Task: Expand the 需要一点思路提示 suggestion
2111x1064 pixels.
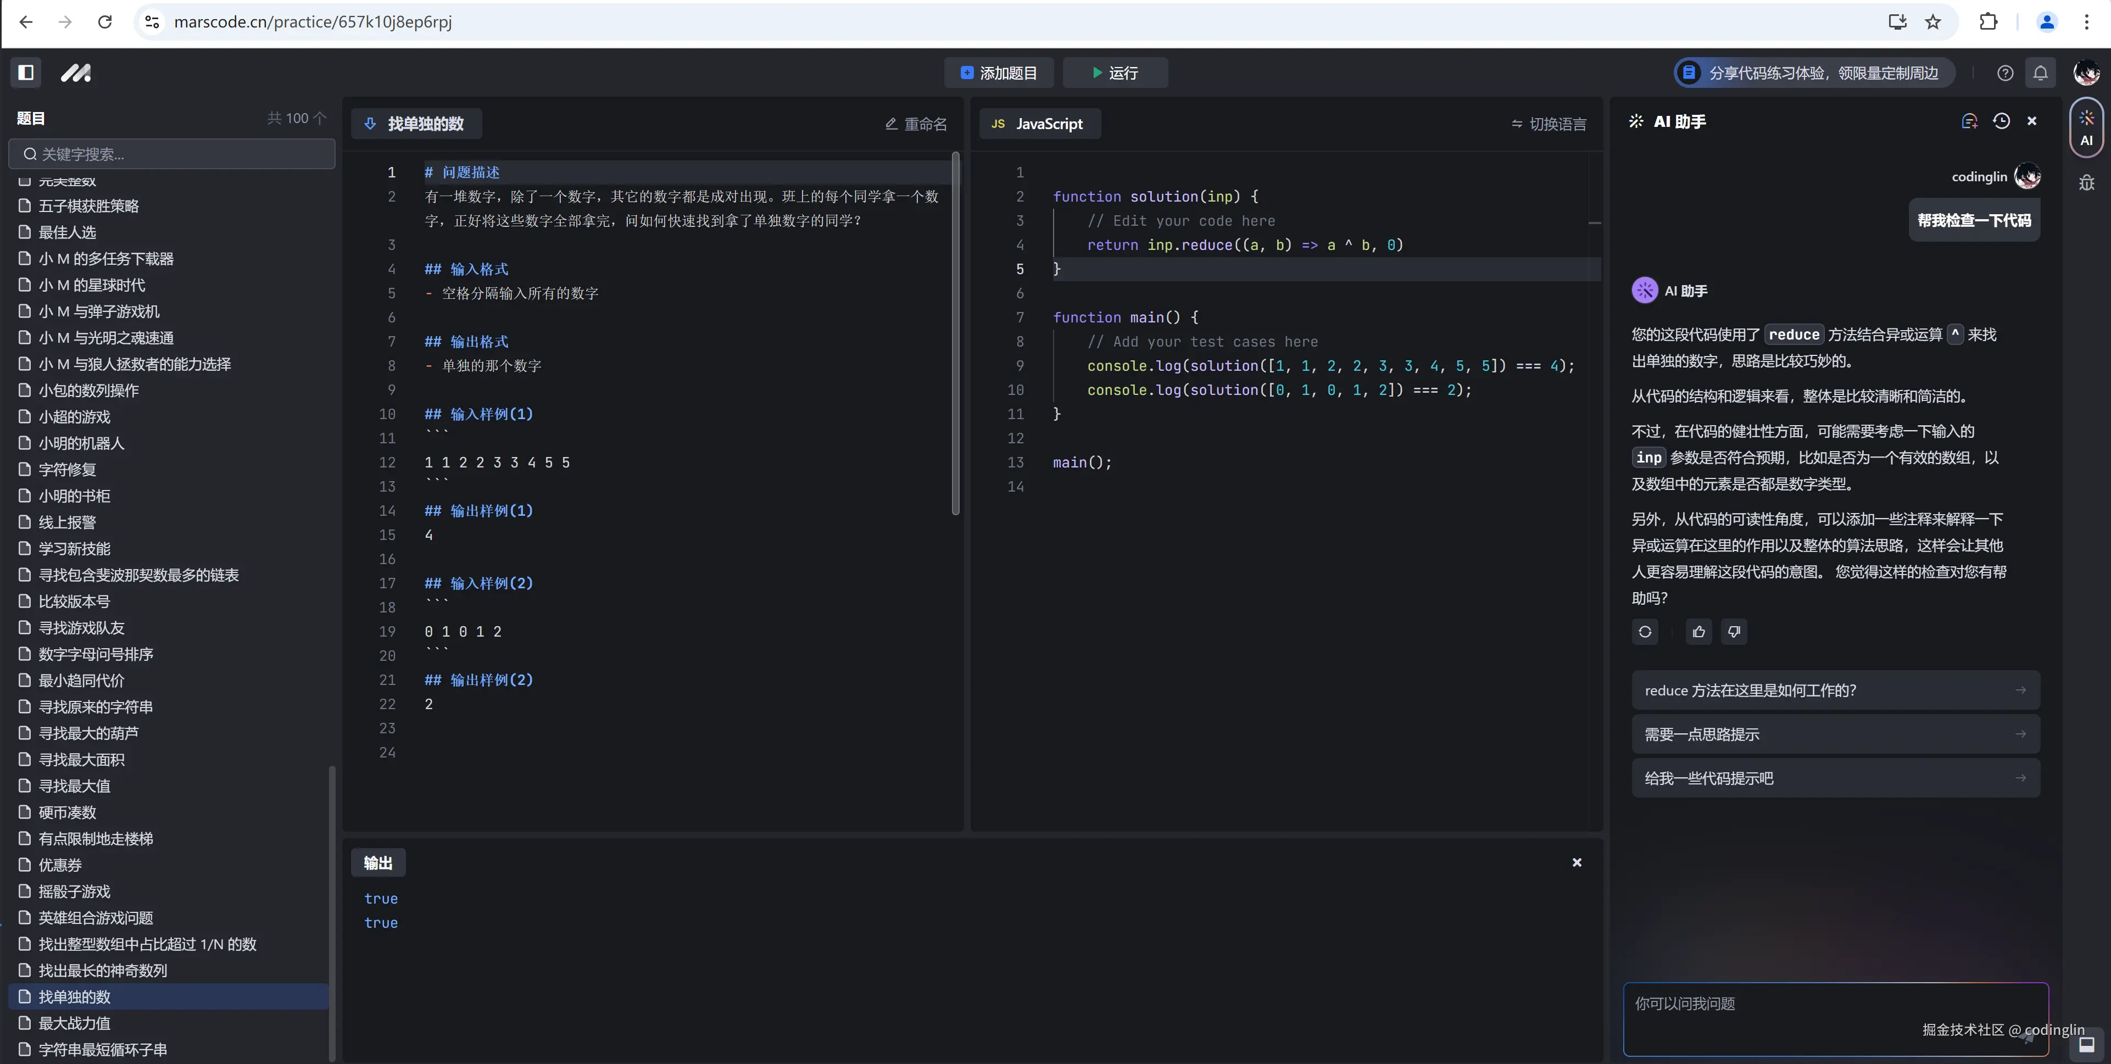Action: tap(1834, 734)
